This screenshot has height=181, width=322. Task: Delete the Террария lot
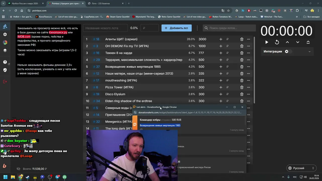pos(242,60)
